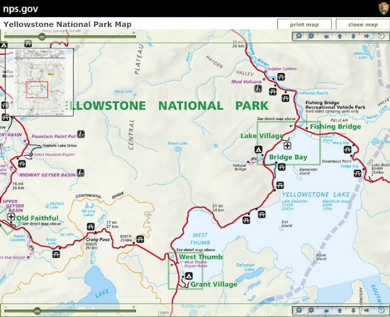The width and height of the screenshot is (390, 317).
Task: Click the Firehole Lake Drive label
Action: (x=60, y=145)
